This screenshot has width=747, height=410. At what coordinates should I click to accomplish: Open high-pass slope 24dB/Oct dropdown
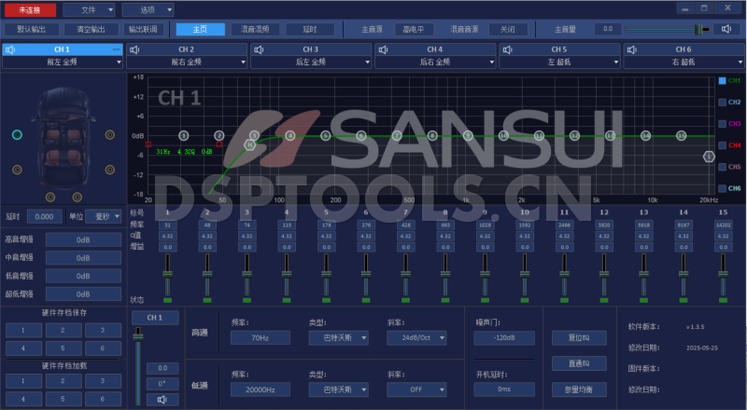point(416,337)
